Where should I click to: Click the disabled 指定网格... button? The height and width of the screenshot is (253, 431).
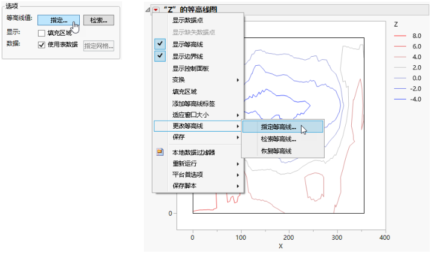99,46
